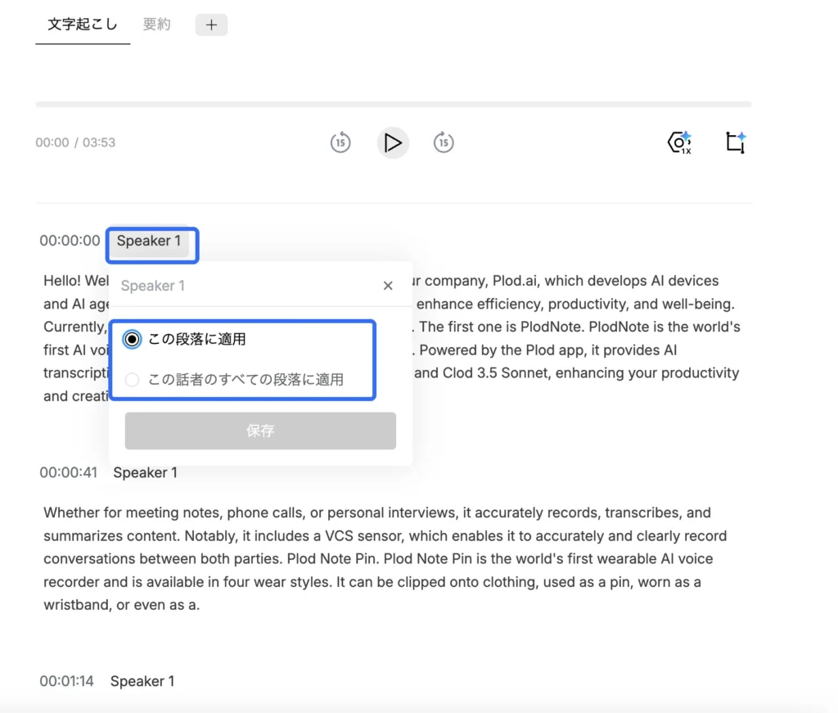Open the 要約 tab
Screen dimensions: 838x713
[x=157, y=25]
